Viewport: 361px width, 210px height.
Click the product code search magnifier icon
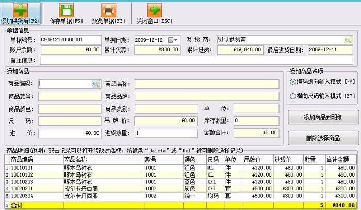(x=96, y=83)
